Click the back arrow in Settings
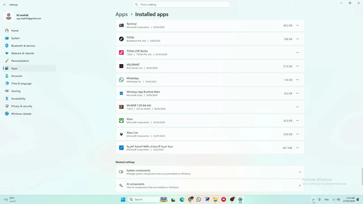The height and width of the screenshot is (204, 363). pyautogui.click(x=5, y=5)
